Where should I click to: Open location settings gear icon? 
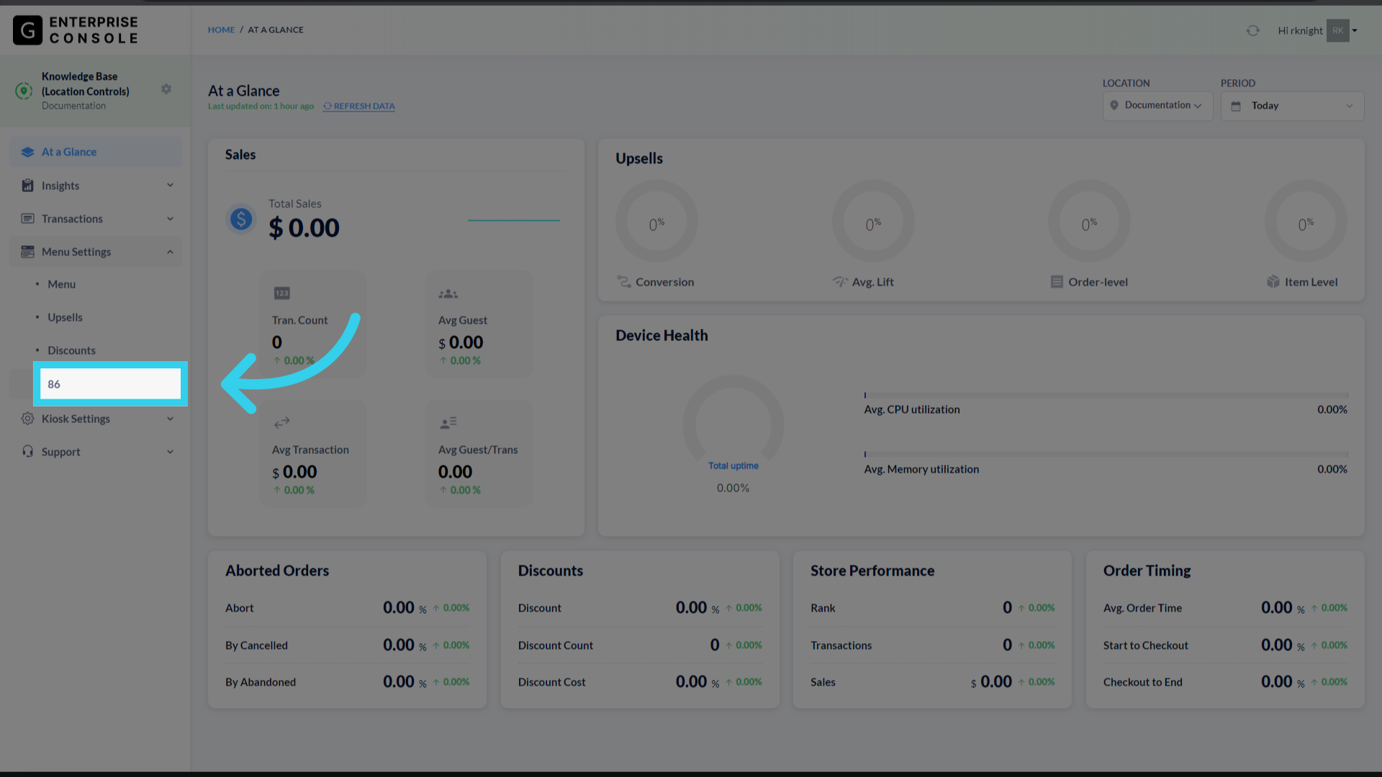(x=166, y=89)
